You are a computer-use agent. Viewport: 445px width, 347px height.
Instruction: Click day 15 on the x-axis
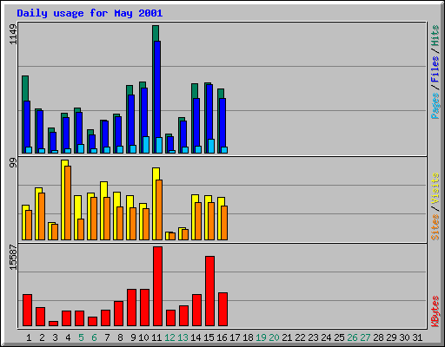point(209,337)
